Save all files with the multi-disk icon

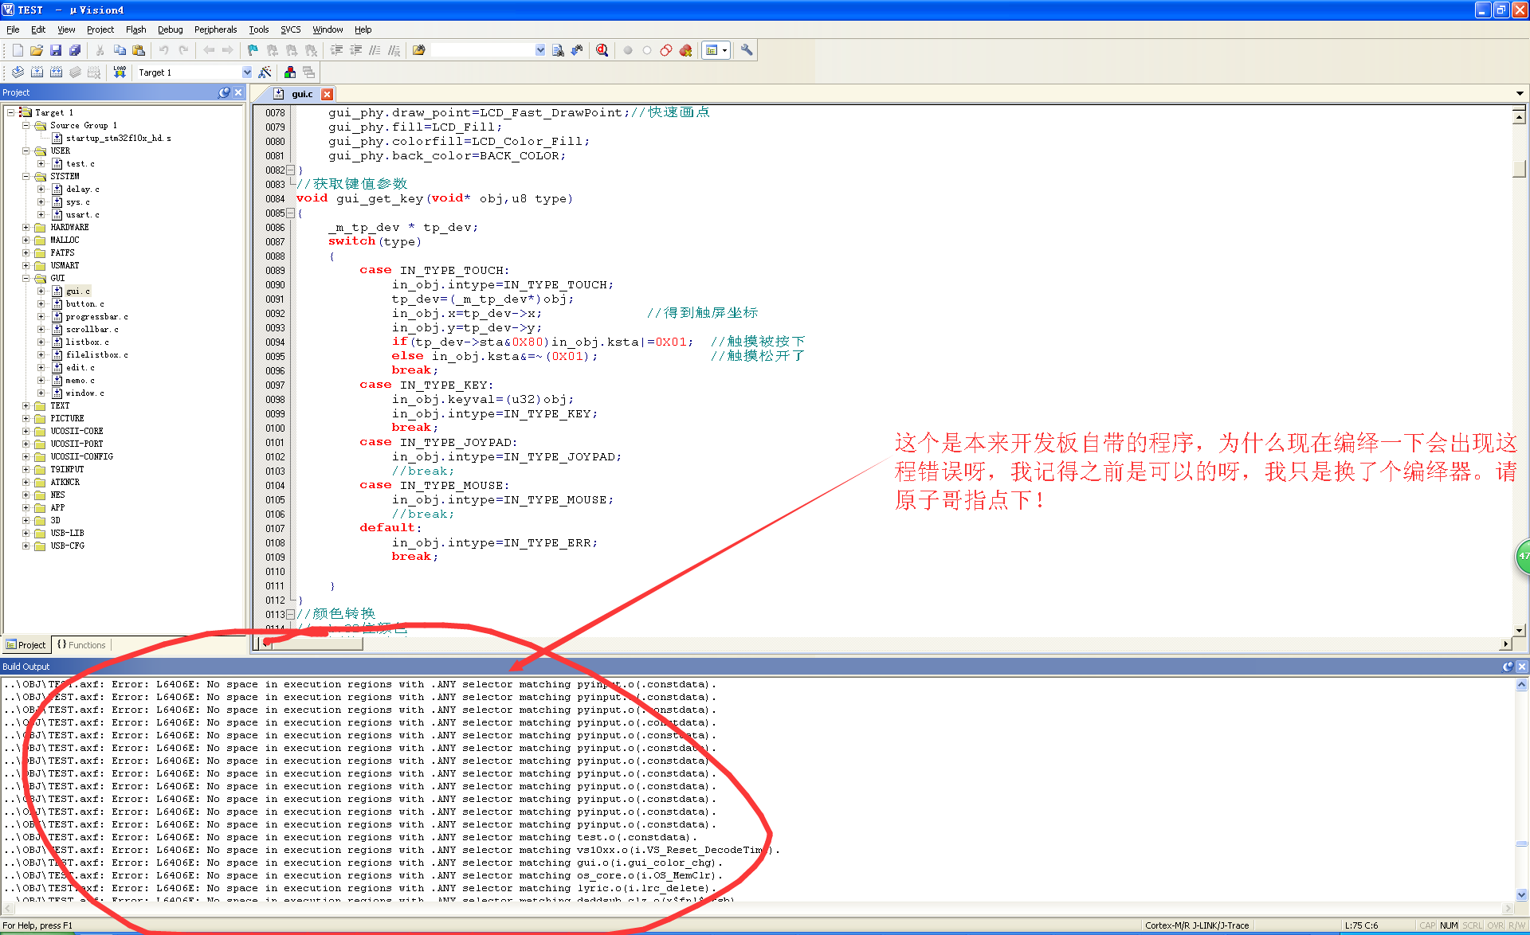(x=75, y=50)
